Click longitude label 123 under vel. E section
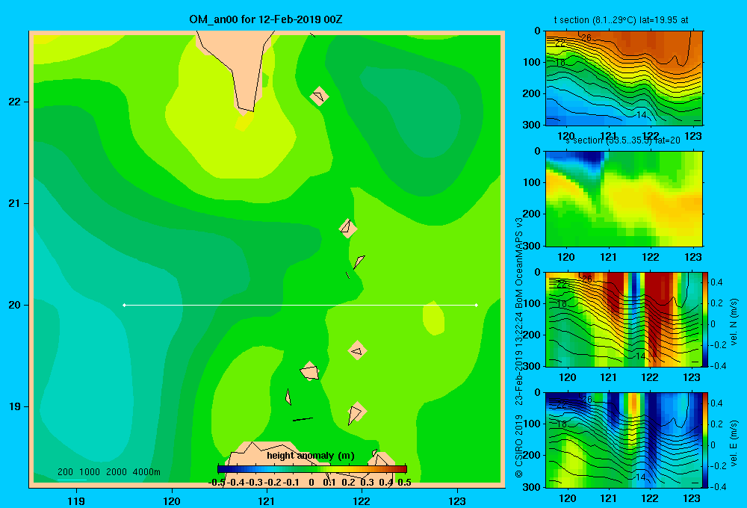The image size is (747, 508). pyautogui.click(x=692, y=498)
